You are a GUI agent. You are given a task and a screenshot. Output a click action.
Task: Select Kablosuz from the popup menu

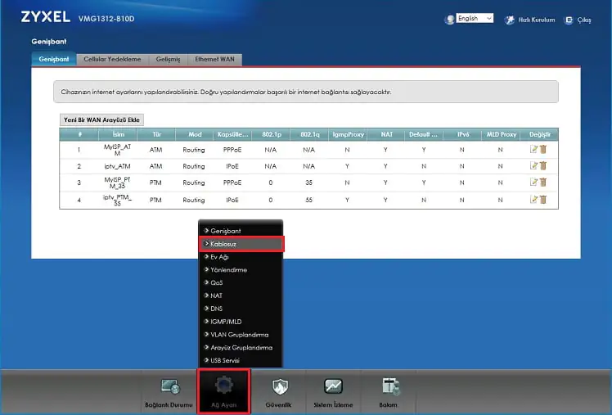(x=241, y=244)
